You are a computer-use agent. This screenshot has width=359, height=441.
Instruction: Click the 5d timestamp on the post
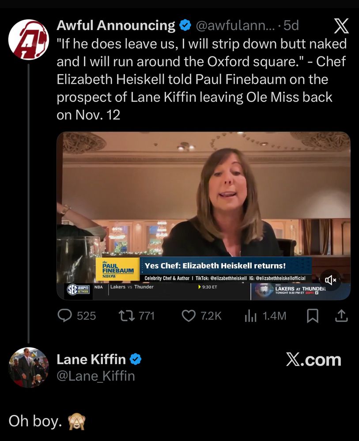(291, 26)
